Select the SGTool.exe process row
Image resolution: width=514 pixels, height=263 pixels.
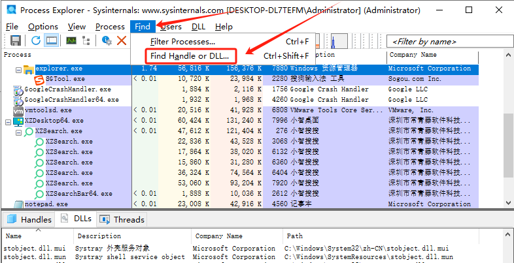pyautogui.click(x=240, y=79)
